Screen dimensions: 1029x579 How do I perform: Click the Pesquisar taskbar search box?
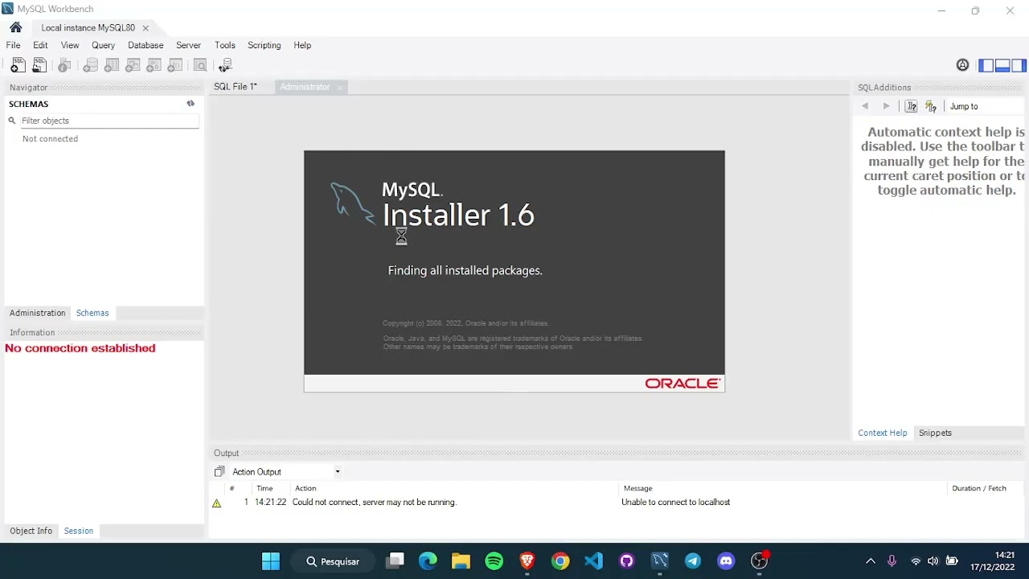point(333,561)
